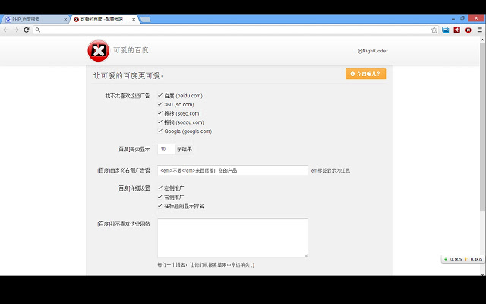Click the blocked websites text area
The image size is (486, 304).
click(232, 238)
